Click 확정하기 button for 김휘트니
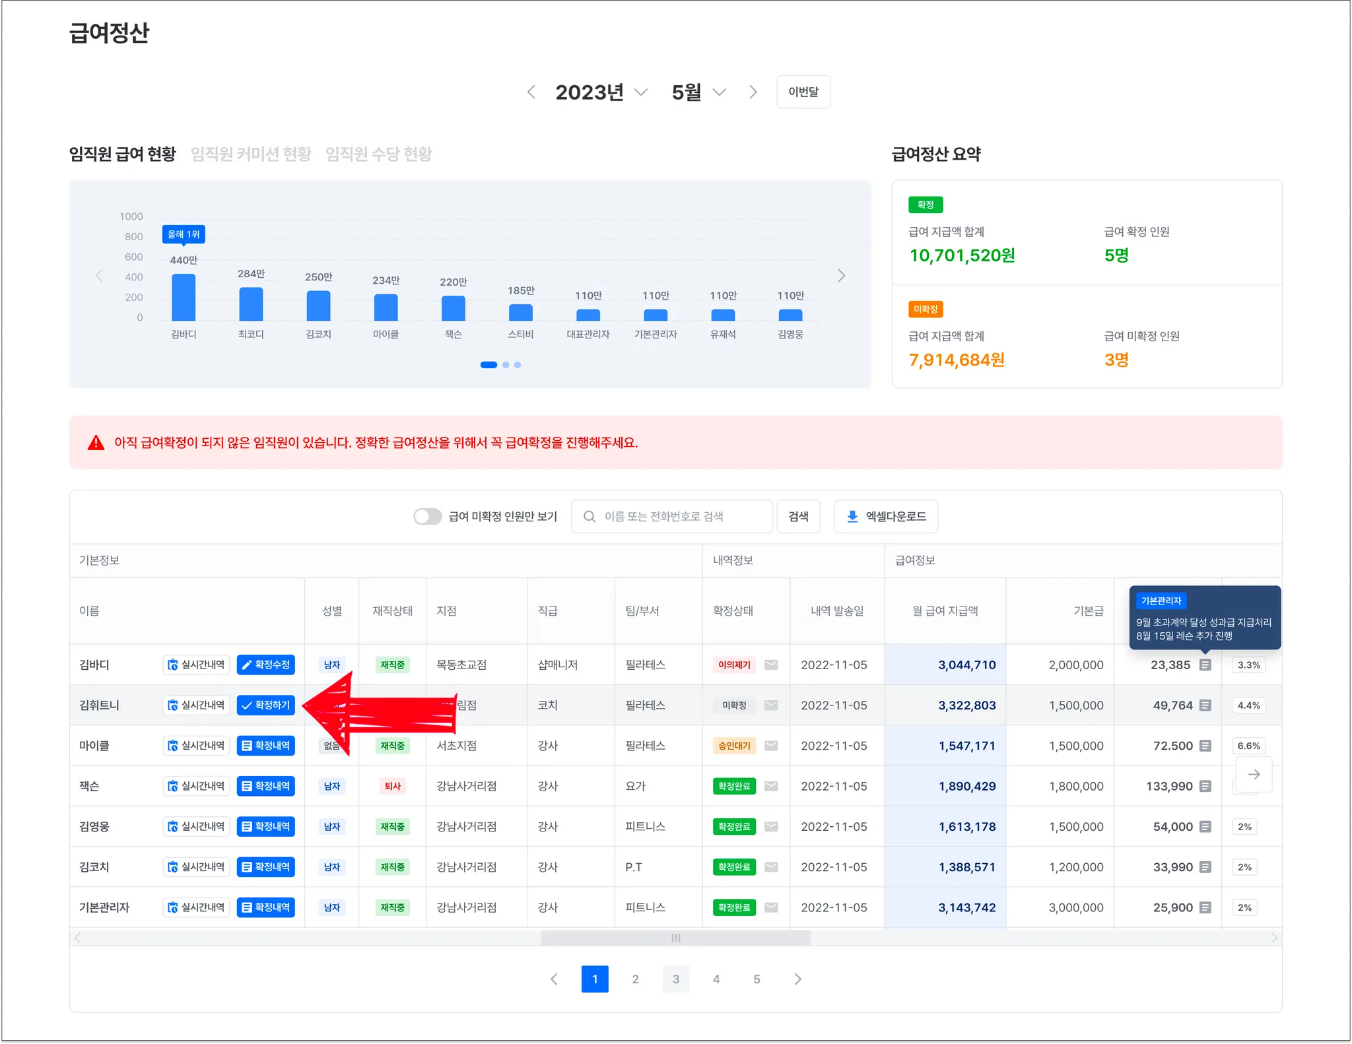The image size is (1352, 1044). point(265,705)
